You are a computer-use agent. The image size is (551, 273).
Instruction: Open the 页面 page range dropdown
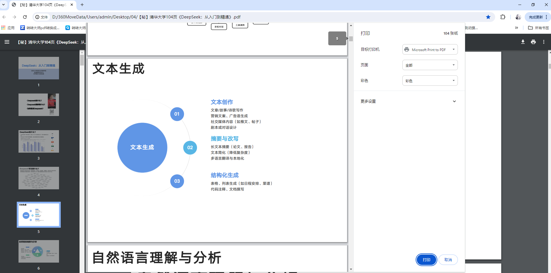[430, 65]
